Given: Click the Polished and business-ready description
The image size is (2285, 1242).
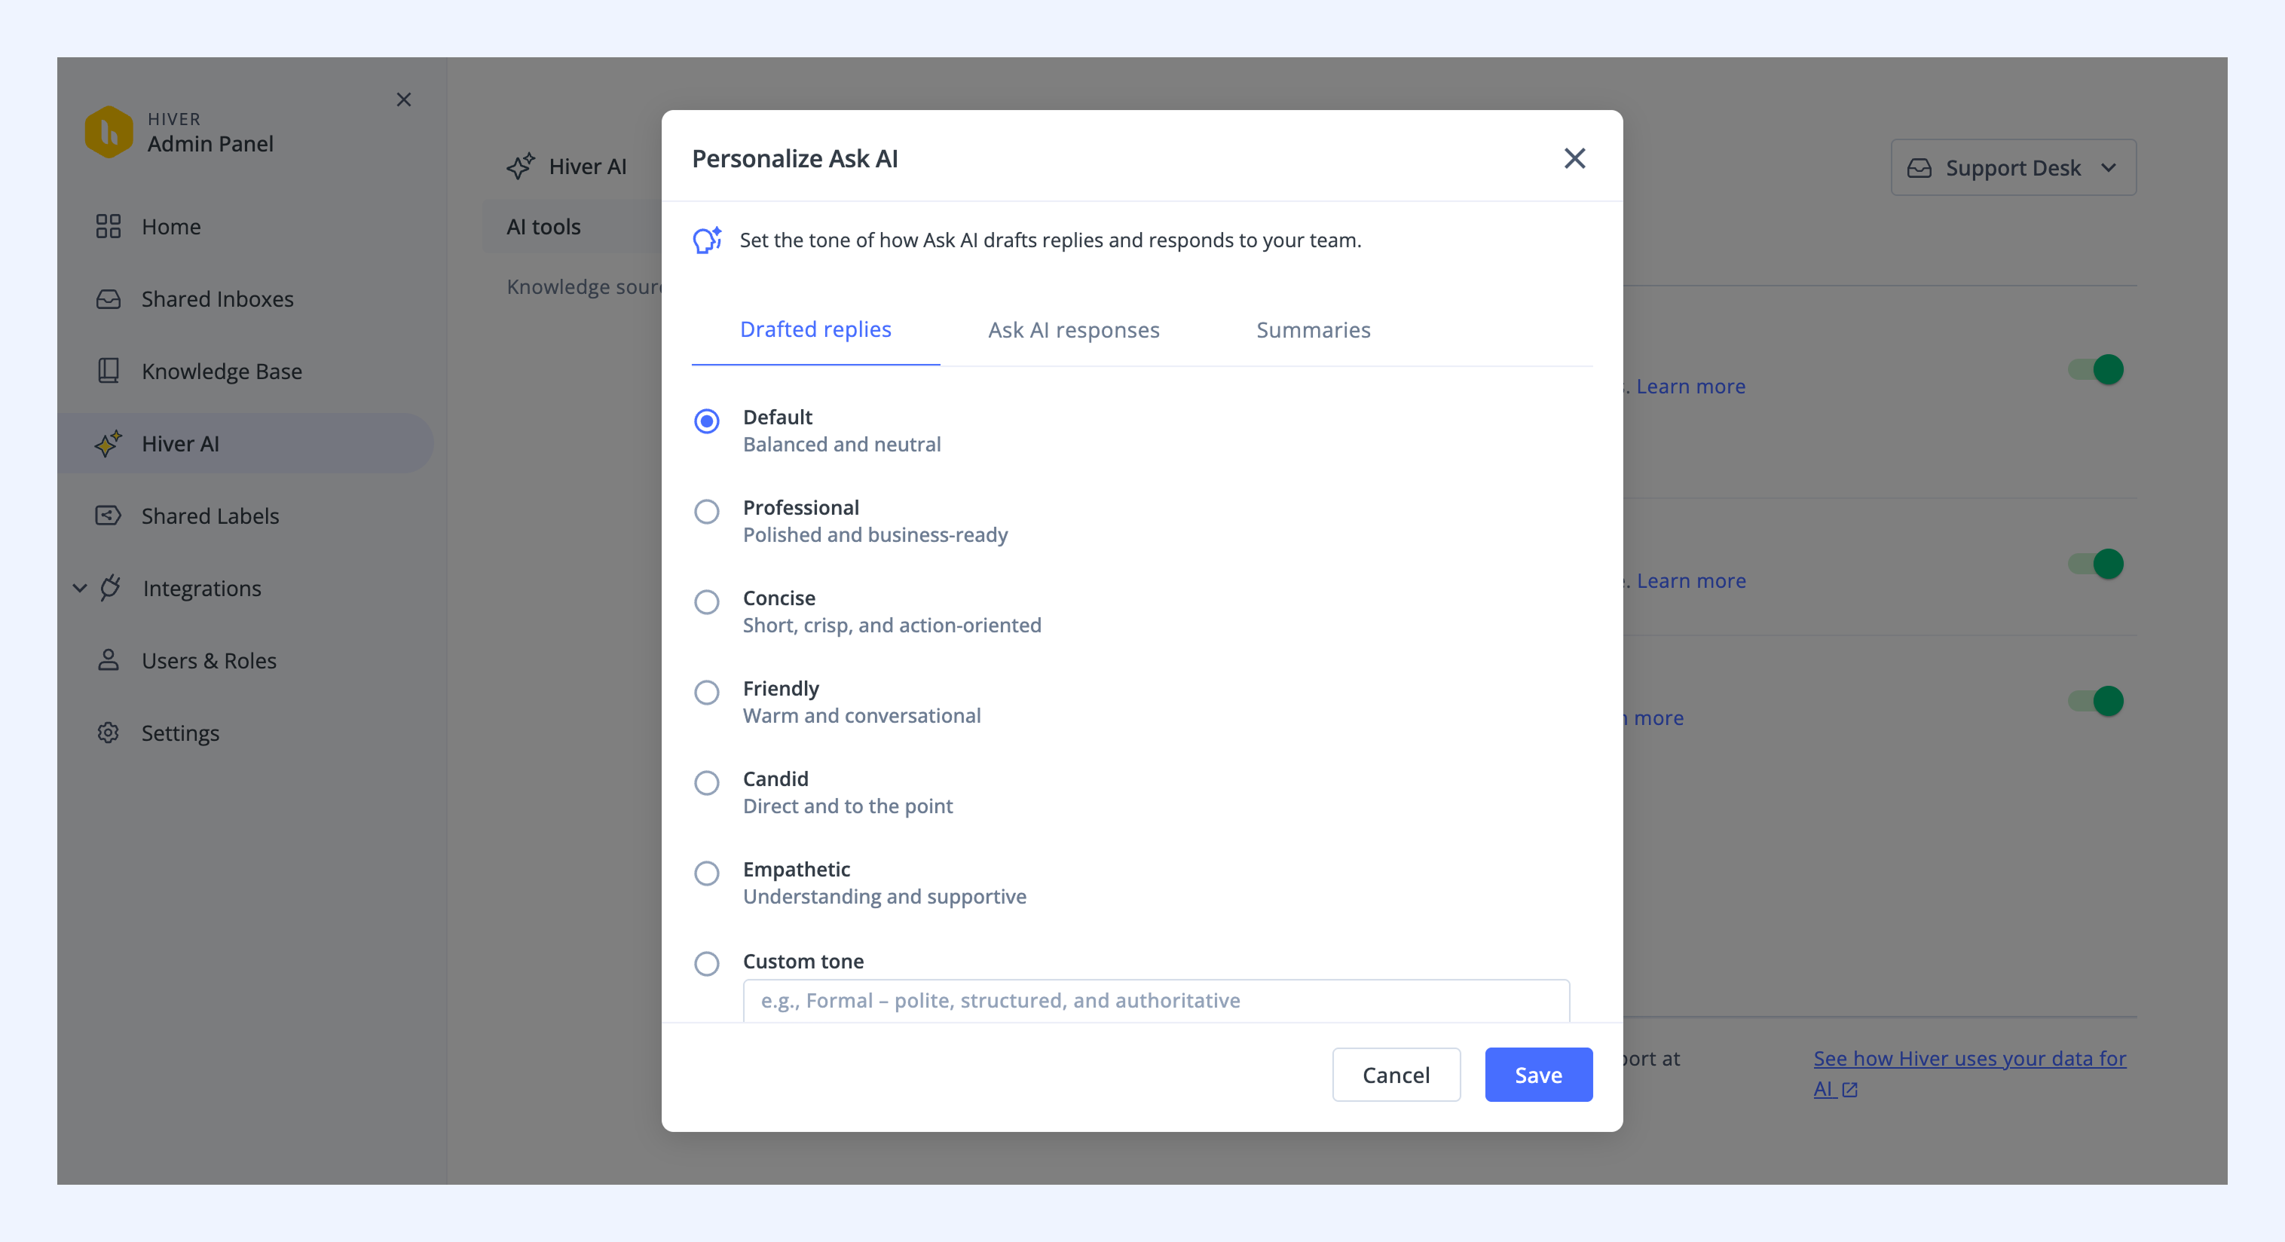Looking at the screenshot, I should click(x=875, y=535).
